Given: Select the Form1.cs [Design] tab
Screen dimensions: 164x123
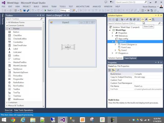Looking at the screenshot, I should [x=54, y=15].
